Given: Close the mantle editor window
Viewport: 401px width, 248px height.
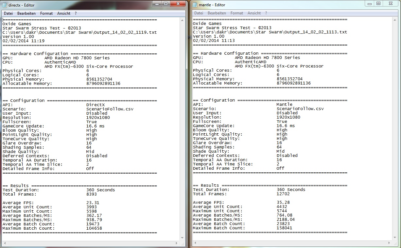Looking at the screenshot, I should [x=391, y=3].
